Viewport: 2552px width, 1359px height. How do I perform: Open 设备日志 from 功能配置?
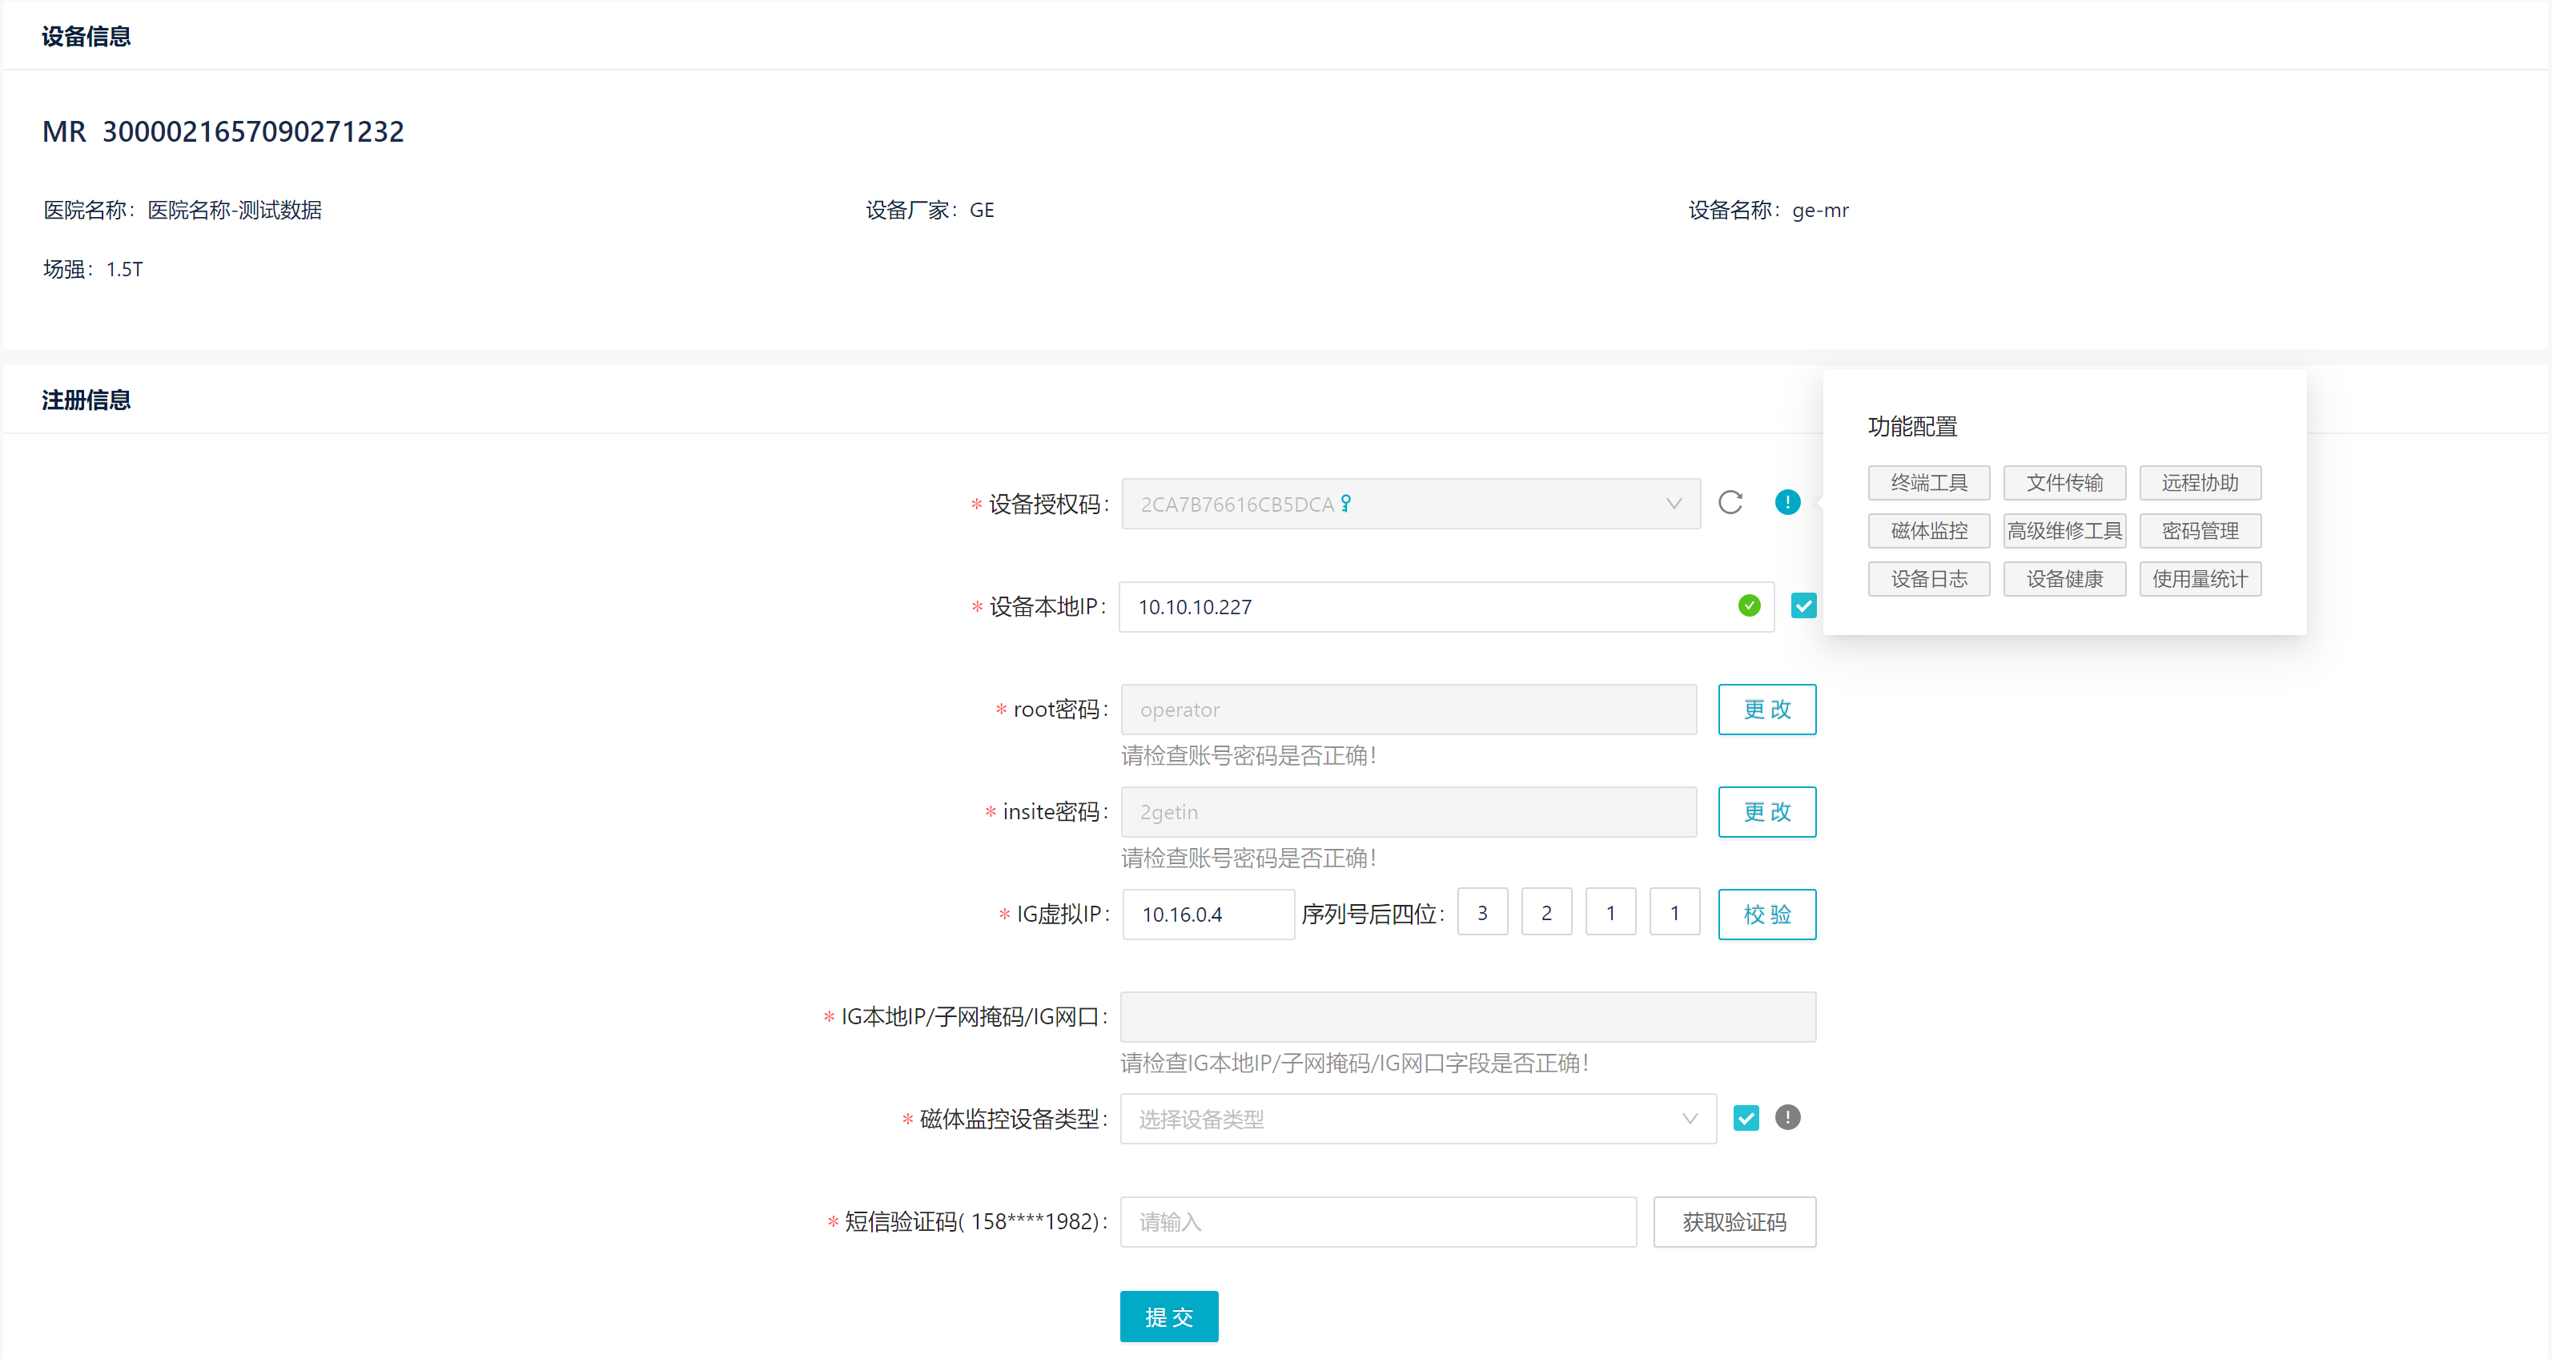pos(1928,578)
